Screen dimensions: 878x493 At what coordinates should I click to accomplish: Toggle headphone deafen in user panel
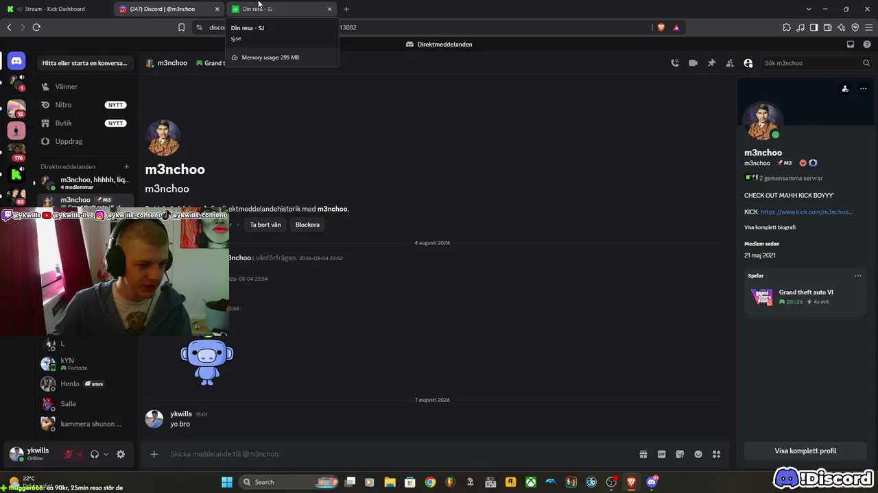[95, 454]
